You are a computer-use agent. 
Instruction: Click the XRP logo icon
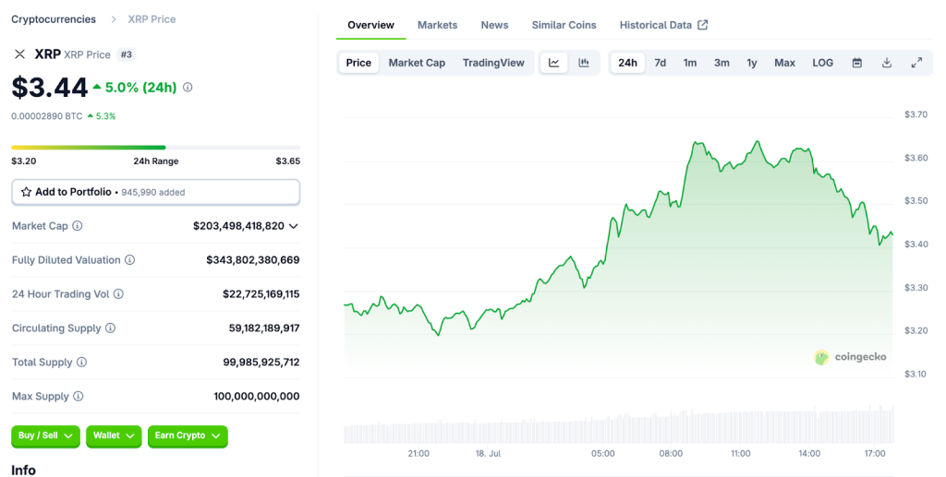[x=20, y=54]
